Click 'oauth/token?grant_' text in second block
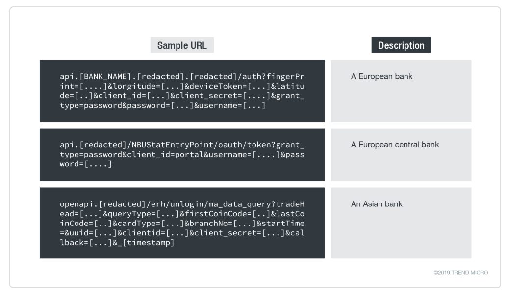The height and width of the screenshot is (293, 506). (261, 145)
